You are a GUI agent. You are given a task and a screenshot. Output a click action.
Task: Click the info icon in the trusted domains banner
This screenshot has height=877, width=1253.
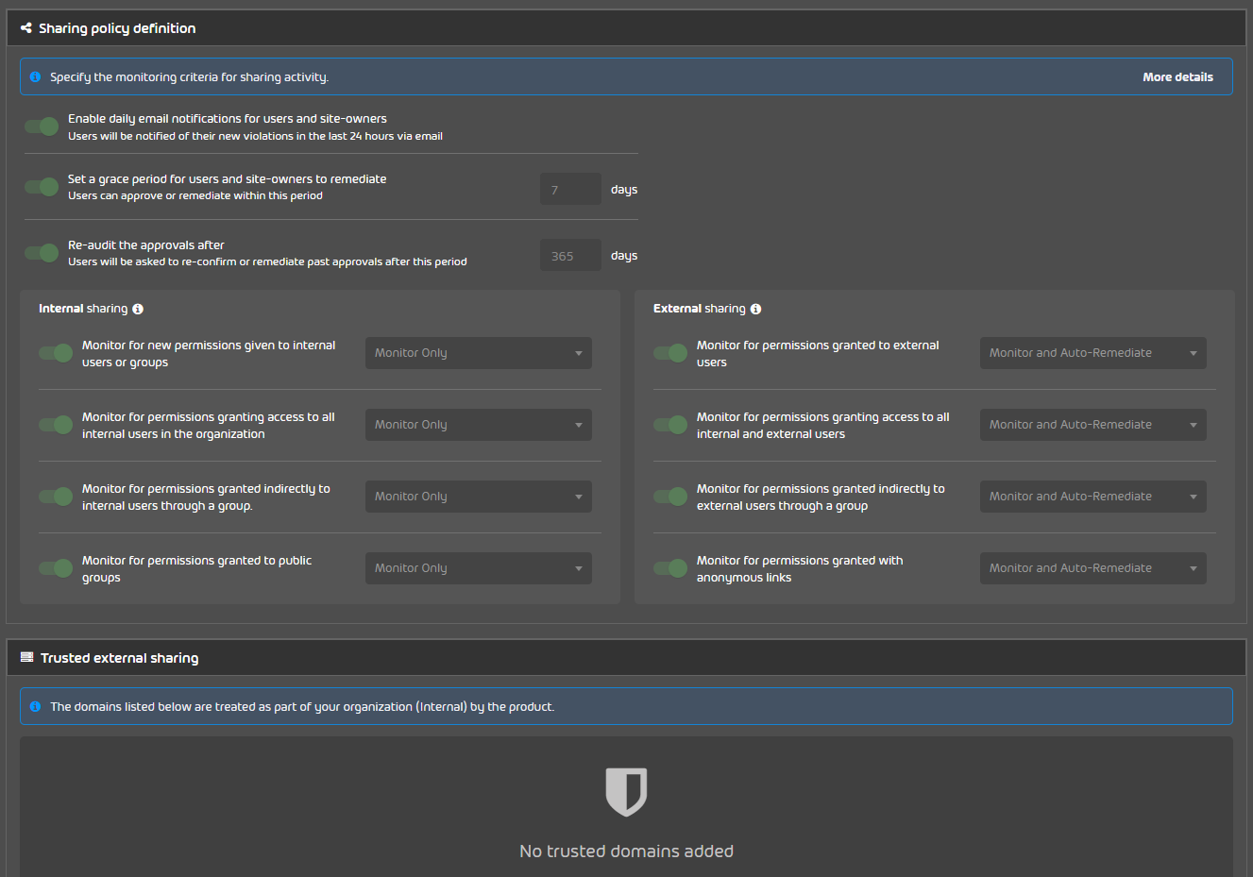coord(35,705)
